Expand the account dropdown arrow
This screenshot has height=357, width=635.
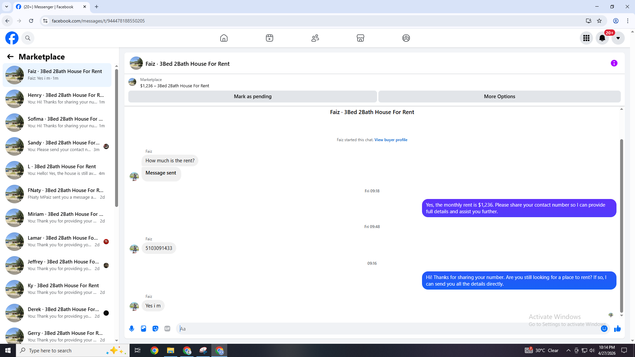618,38
